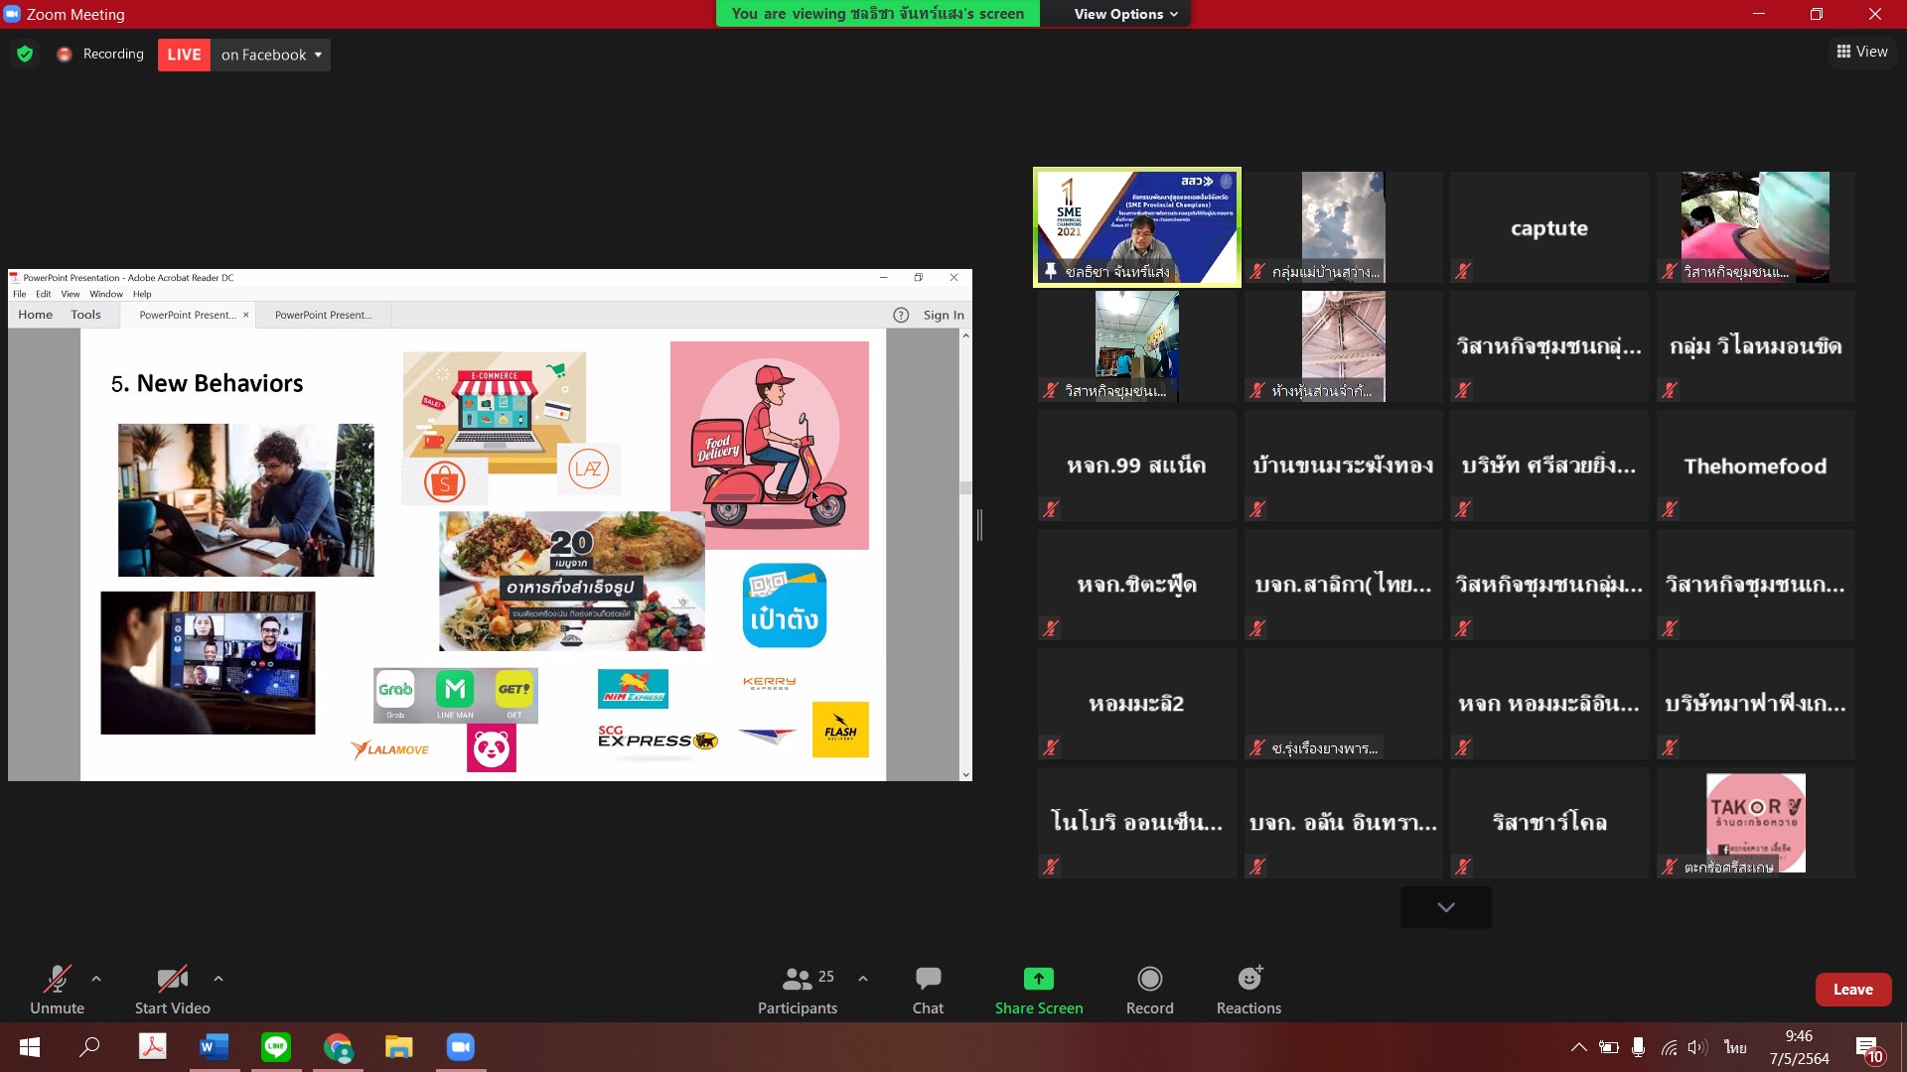Open the Reactions menu

(1248, 989)
